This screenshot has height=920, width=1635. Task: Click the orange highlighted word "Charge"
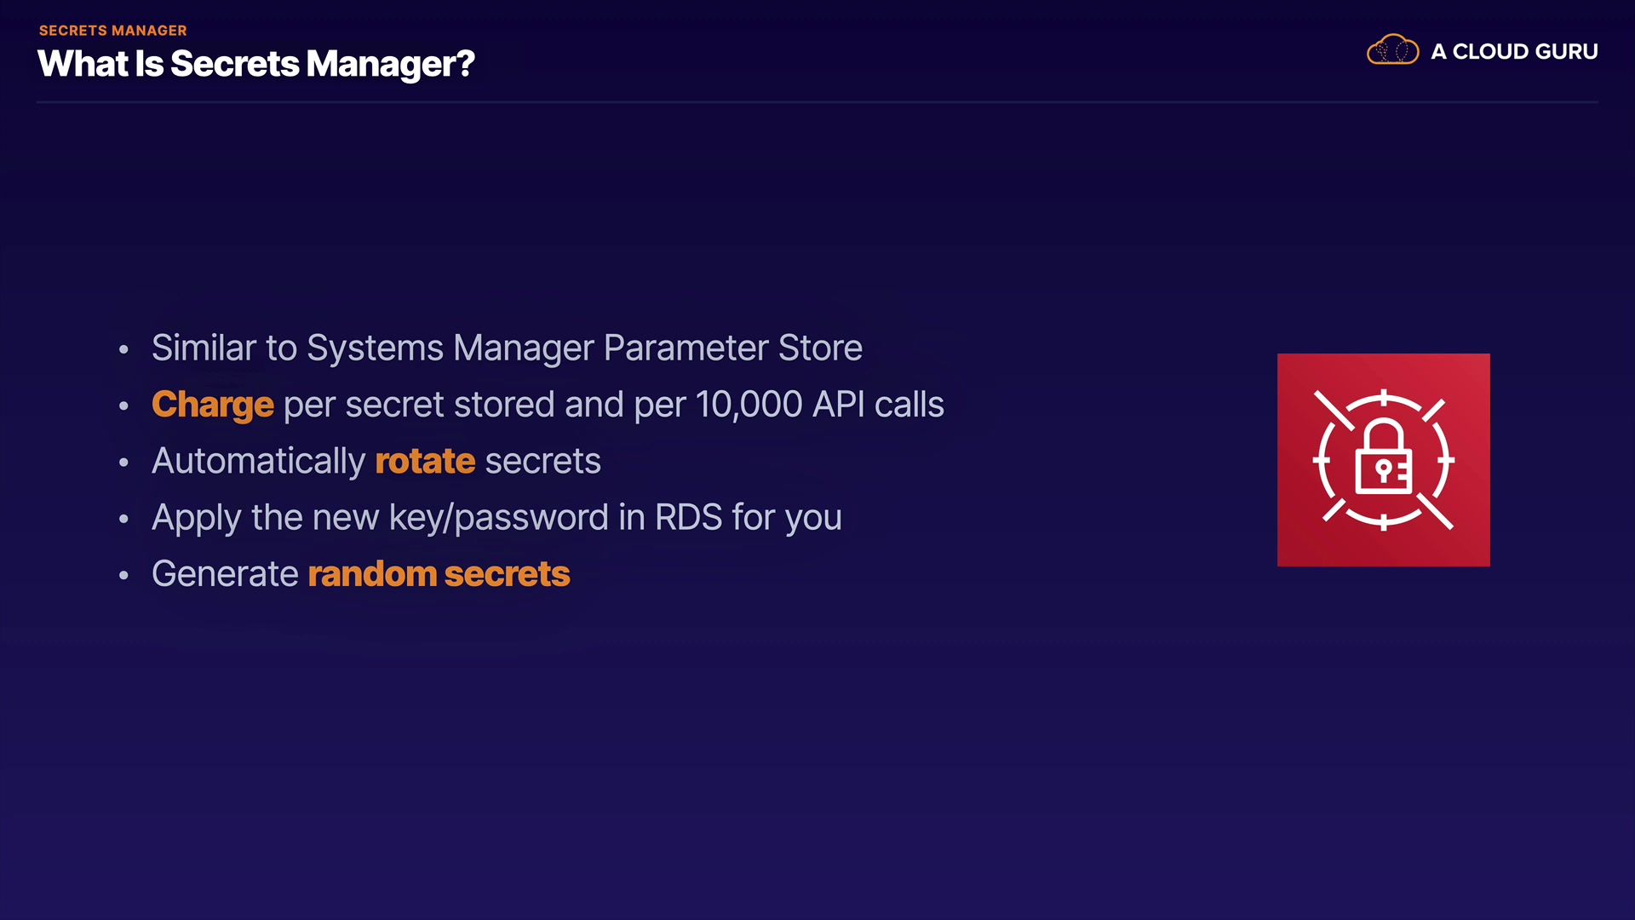213,405
